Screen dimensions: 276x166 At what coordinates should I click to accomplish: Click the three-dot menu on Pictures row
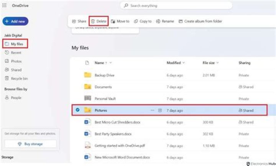click(152, 110)
